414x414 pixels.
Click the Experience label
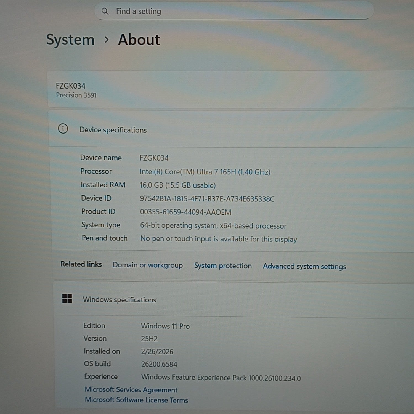coord(101,377)
